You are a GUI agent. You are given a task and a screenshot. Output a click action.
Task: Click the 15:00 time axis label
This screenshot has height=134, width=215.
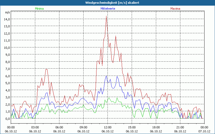[132, 128]
